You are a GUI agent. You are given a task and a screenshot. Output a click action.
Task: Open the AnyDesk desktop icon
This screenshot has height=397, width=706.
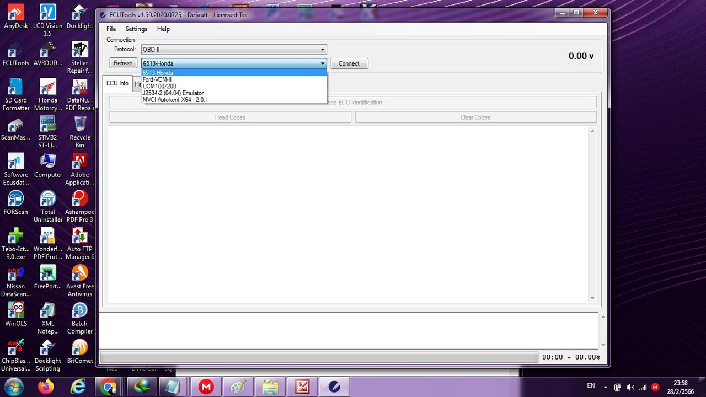[16, 17]
